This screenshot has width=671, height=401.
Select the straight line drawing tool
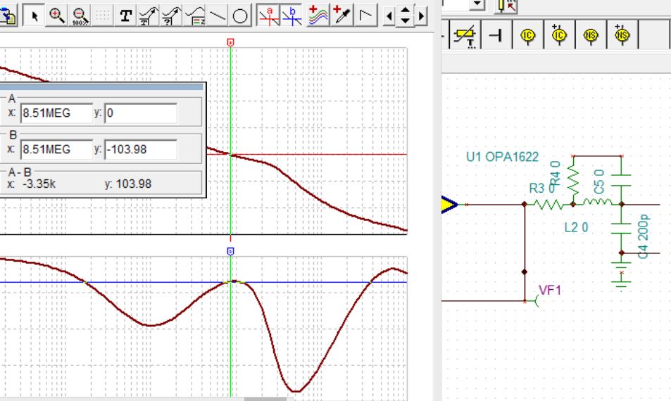(218, 15)
